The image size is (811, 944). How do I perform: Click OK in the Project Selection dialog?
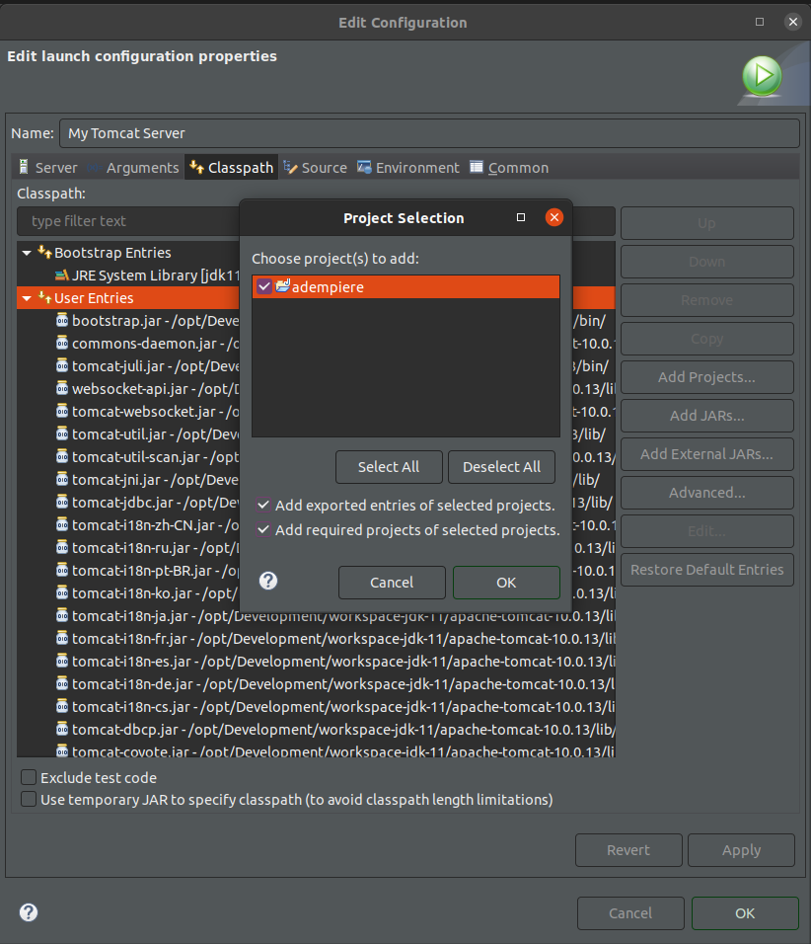[506, 583]
